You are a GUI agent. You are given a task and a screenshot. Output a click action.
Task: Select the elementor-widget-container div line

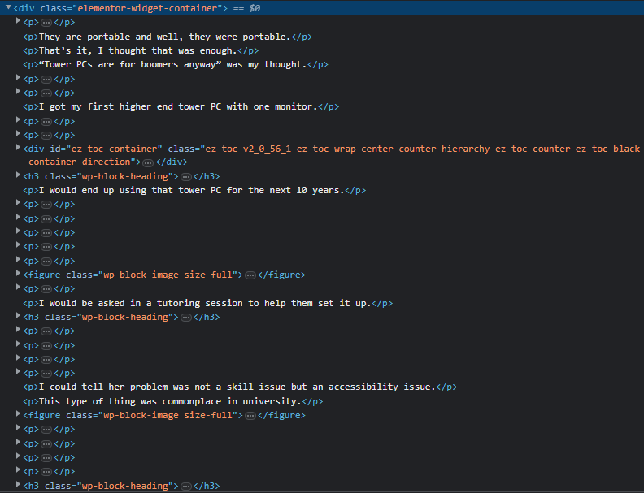[322, 8]
